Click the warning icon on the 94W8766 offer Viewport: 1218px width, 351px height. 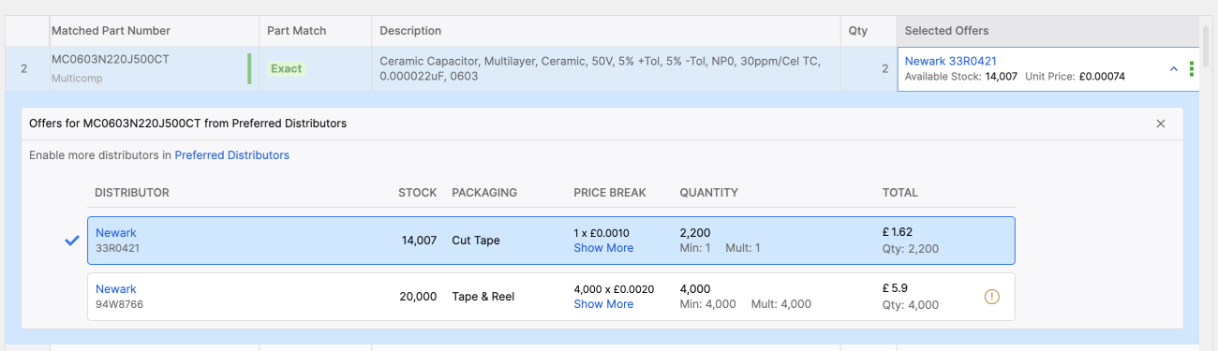(x=992, y=297)
